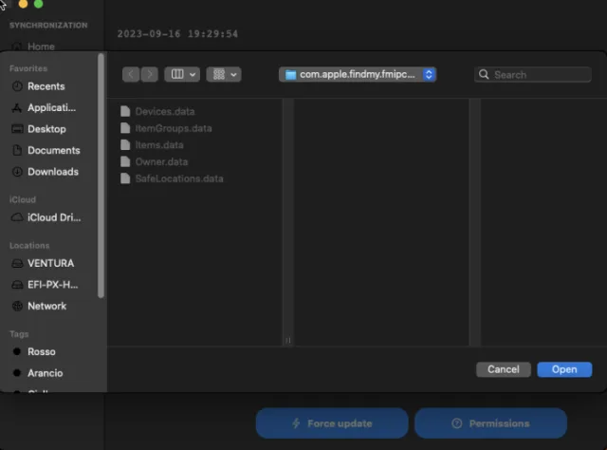This screenshot has width=607, height=450.
Task: Click the Force update button
Action: (332, 423)
